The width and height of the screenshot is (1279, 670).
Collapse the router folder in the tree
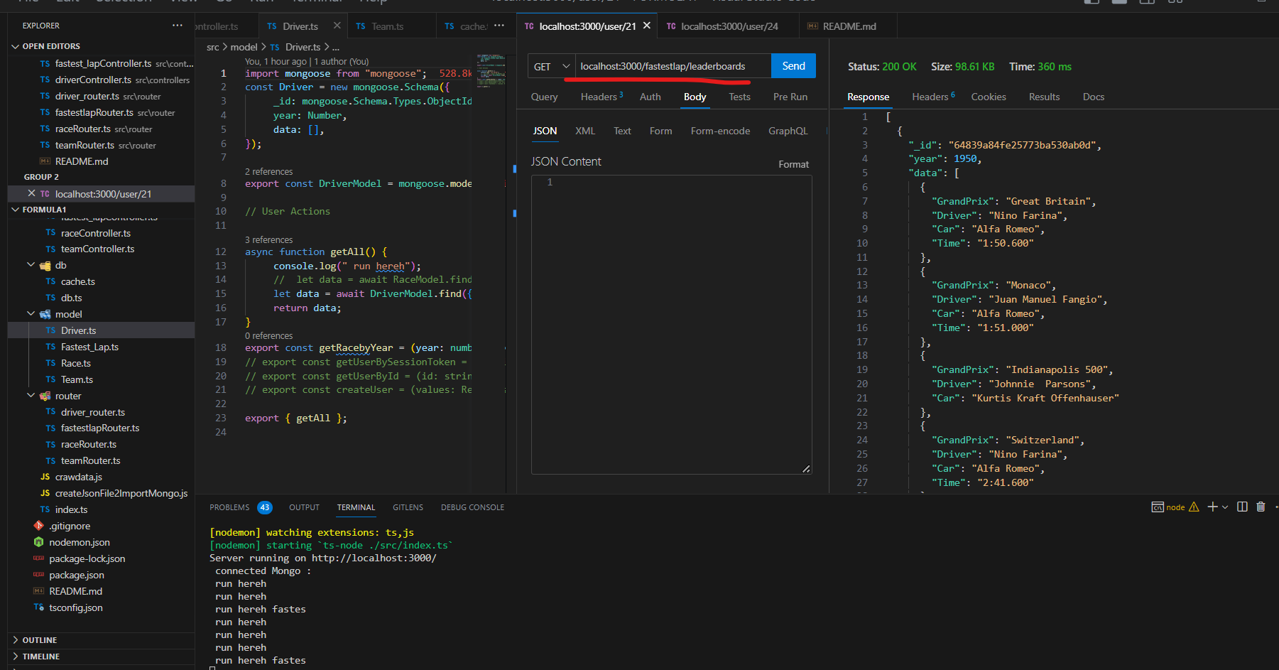pyautogui.click(x=31, y=395)
